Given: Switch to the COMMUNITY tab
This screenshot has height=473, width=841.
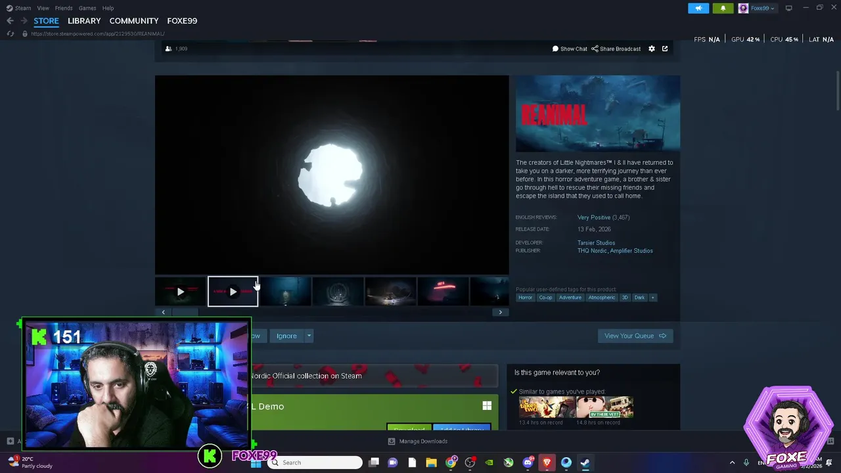Looking at the screenshot, I should pyautogui.click(x=134, y=21).
